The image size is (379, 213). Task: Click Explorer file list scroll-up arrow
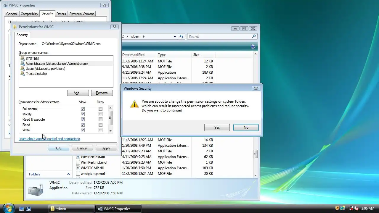tap(255, 54)
